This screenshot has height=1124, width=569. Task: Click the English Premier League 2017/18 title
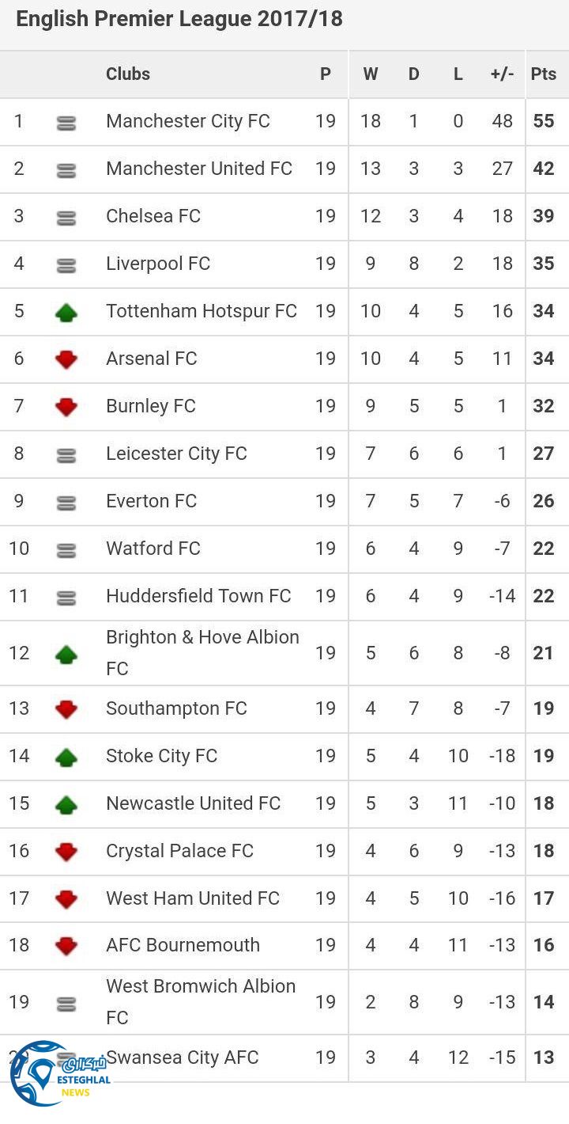click(179, 20)
